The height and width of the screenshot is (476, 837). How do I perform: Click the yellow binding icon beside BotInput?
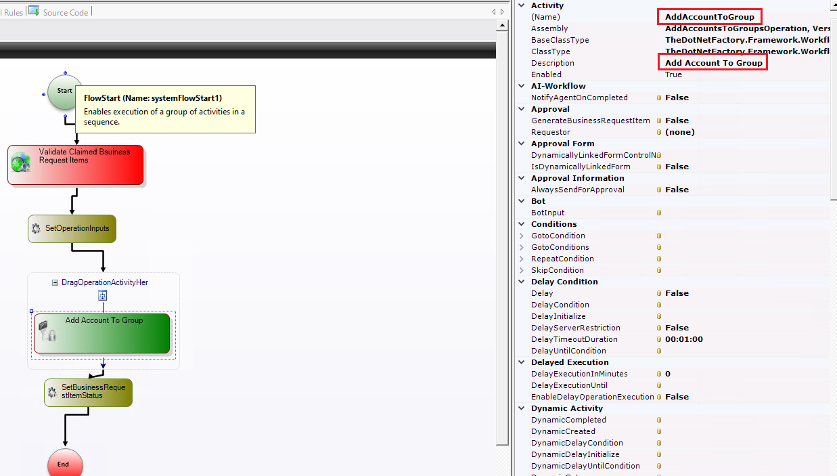pyautogui.click(x=659, y=213)
